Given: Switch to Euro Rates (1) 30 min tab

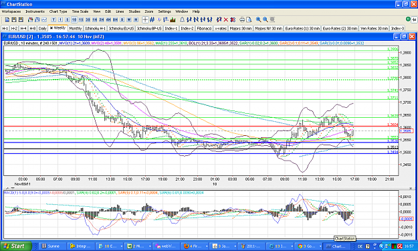Looking at the screenshot, I should pos(302,28).
